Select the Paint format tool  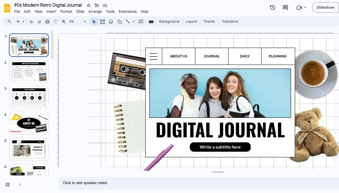click(x=55, y=21)
